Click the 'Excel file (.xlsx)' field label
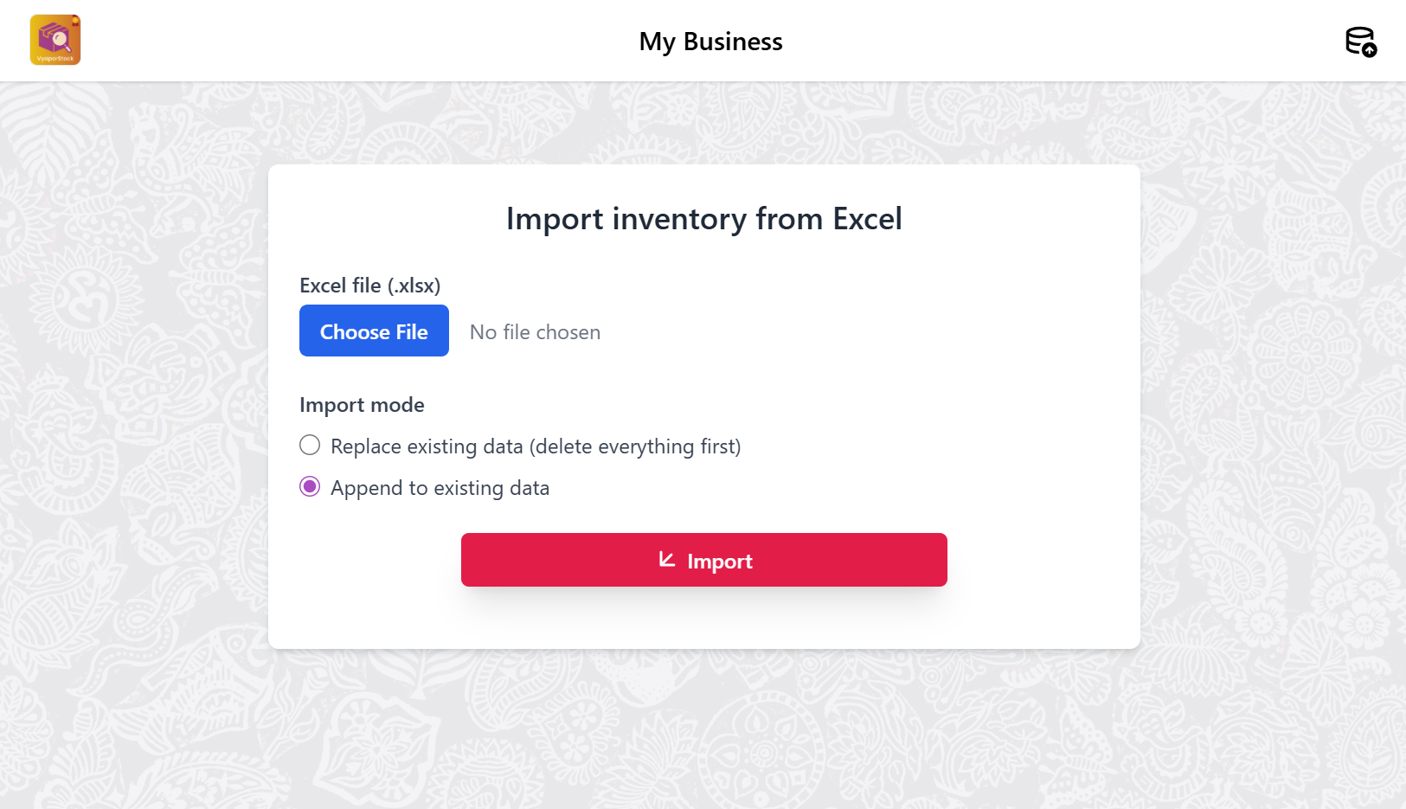 click(x=369, y=286)
